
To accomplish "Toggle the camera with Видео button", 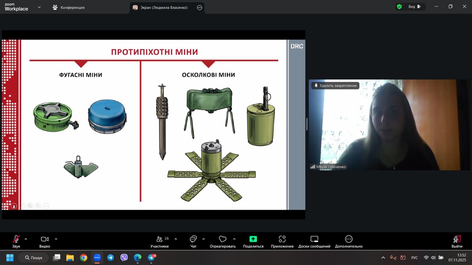I will pos(45,241).
